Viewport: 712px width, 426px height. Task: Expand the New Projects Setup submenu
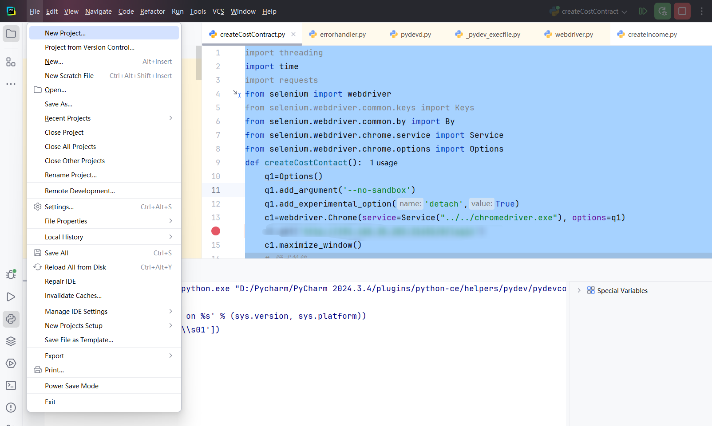170,325
